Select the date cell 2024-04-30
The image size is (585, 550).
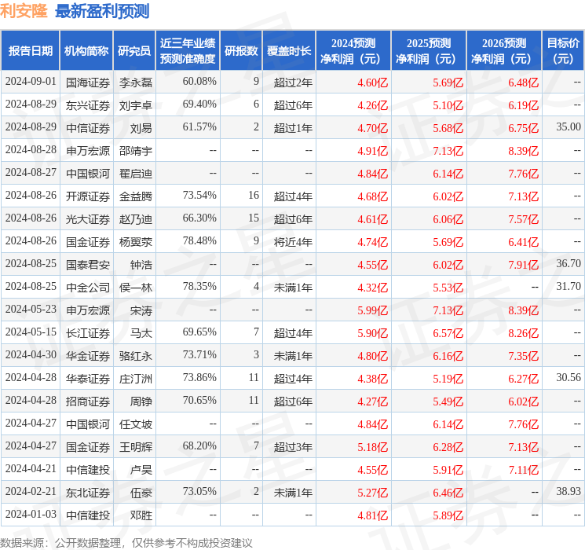(x=31, y=354)
